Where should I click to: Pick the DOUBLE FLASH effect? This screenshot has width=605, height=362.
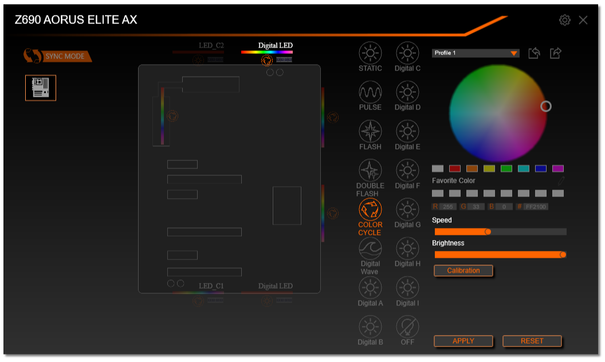pyautogui.click(x=370, y=171)
